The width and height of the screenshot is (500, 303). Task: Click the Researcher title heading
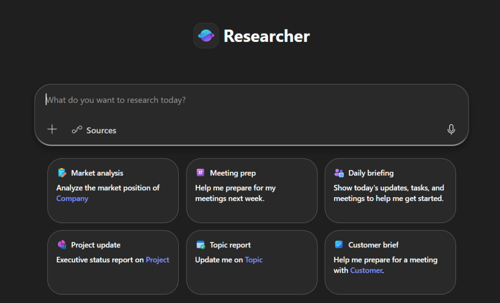[x=266, y=36]
